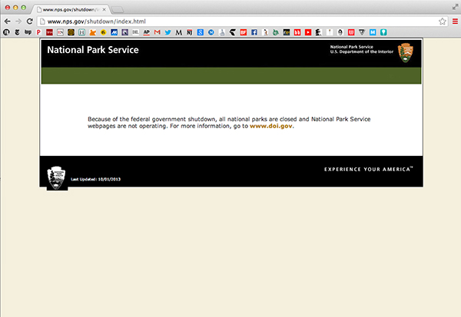This screenshot has height=317, width=461.
Task: Open the light-blue M bookmark icon
Action: (373, 32)
